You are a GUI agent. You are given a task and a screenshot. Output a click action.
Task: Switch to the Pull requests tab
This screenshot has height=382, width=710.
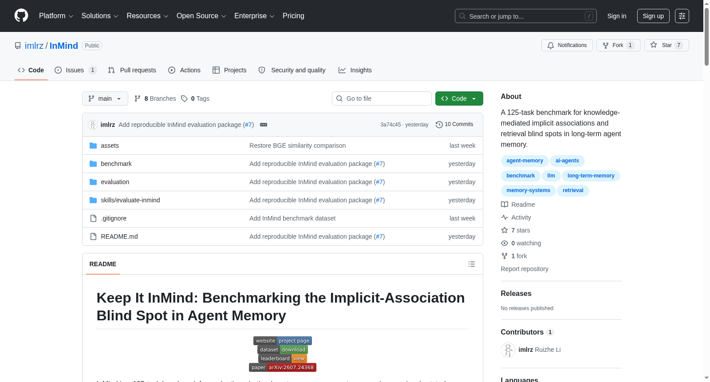[x=132, y=70]
